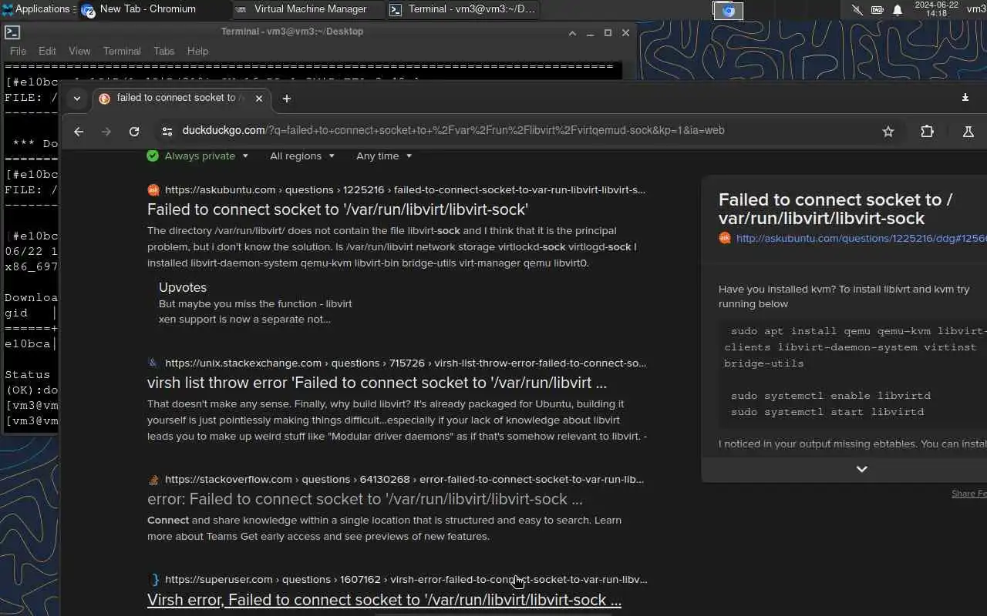This screenshot has height=616, width=987.
Task: Open a new browser tab with plus button
Action: (286, 99)
